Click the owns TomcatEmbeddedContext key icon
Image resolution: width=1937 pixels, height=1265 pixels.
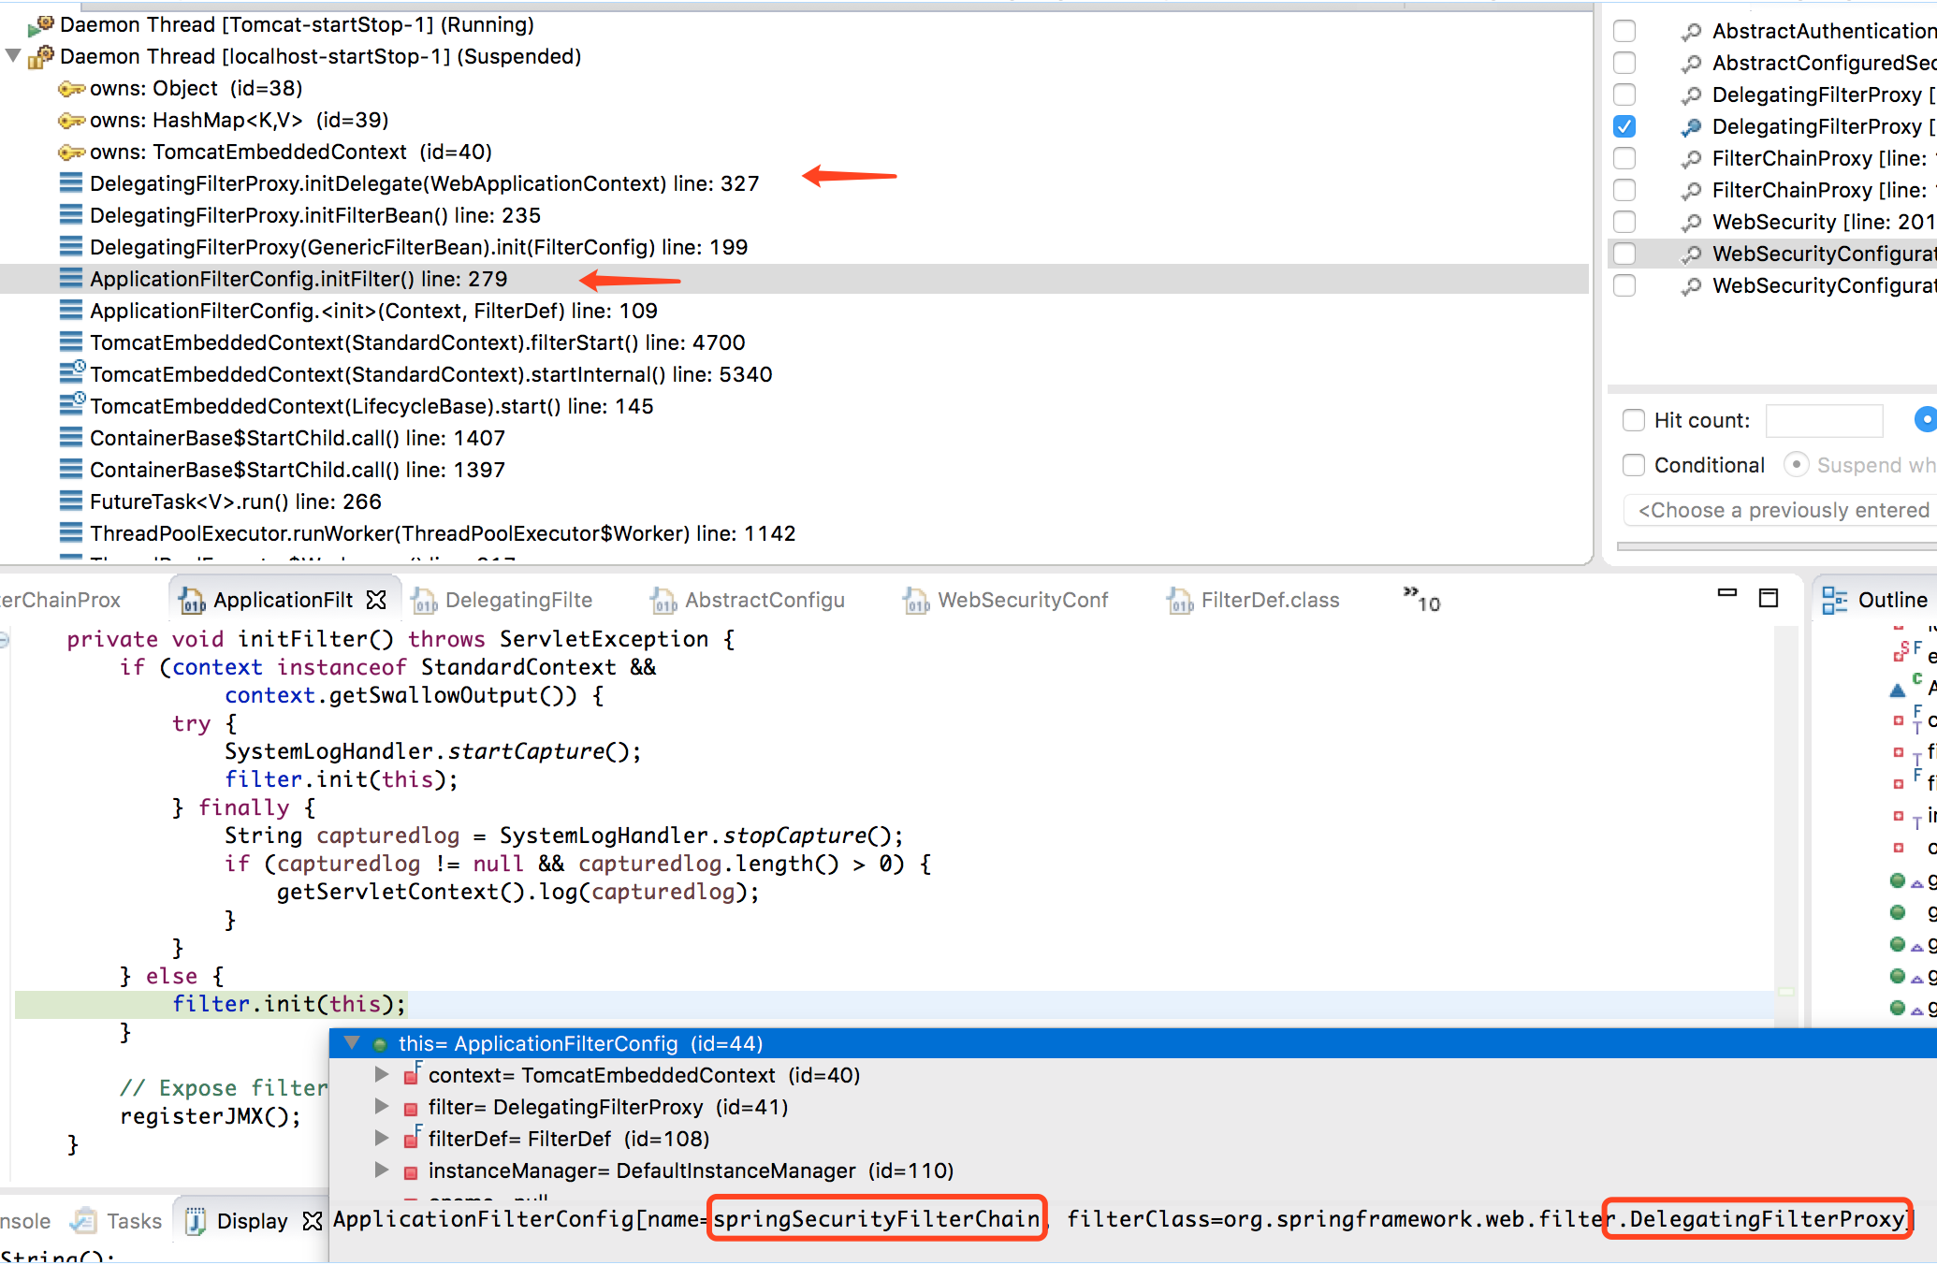click(x=71, y=152)
